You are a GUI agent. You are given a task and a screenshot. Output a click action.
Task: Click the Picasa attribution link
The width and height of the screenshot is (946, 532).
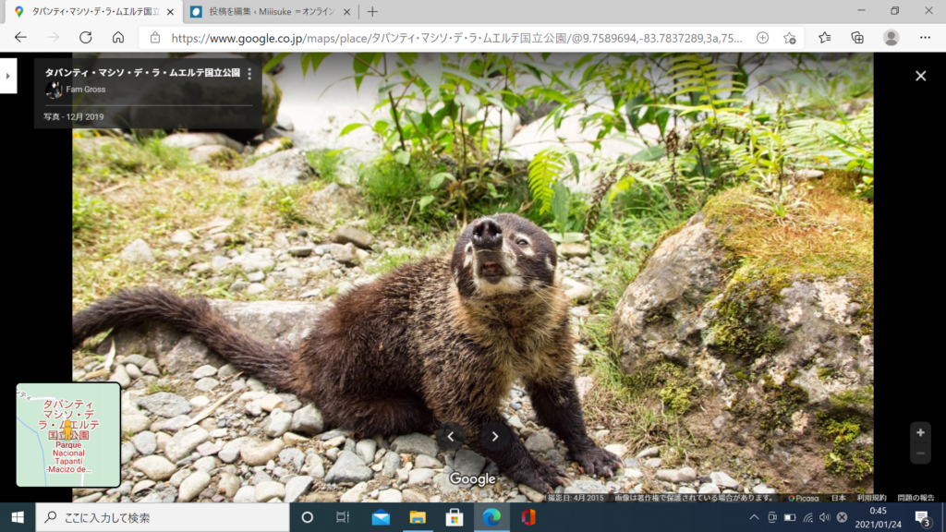tap(804, 498)
